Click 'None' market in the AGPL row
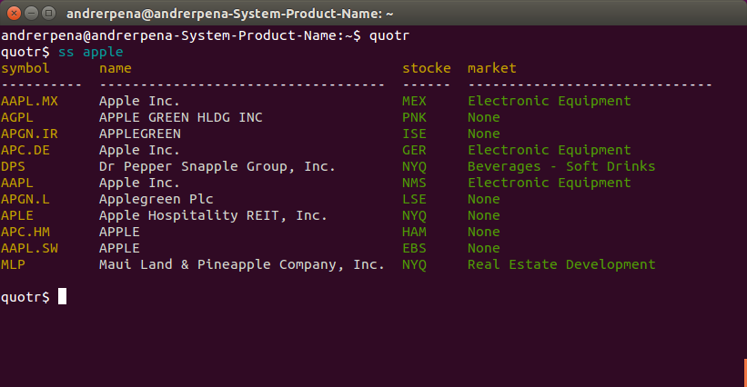 pyautogui.click(x=483, y=117)
